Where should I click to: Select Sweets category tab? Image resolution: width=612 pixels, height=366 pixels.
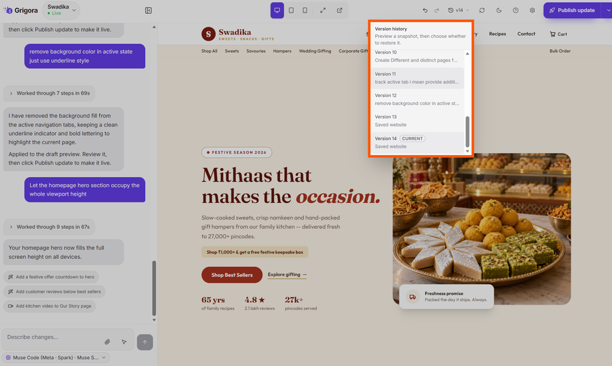[232, 51]
